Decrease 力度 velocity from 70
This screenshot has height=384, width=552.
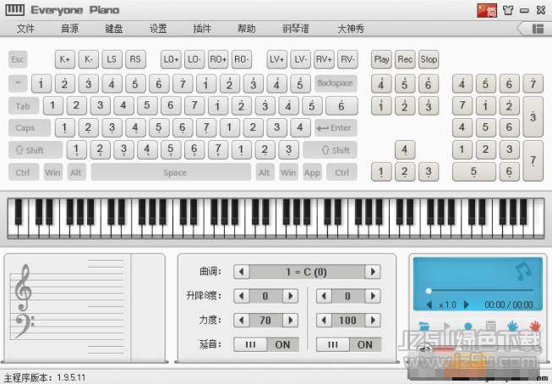(242, 320)
